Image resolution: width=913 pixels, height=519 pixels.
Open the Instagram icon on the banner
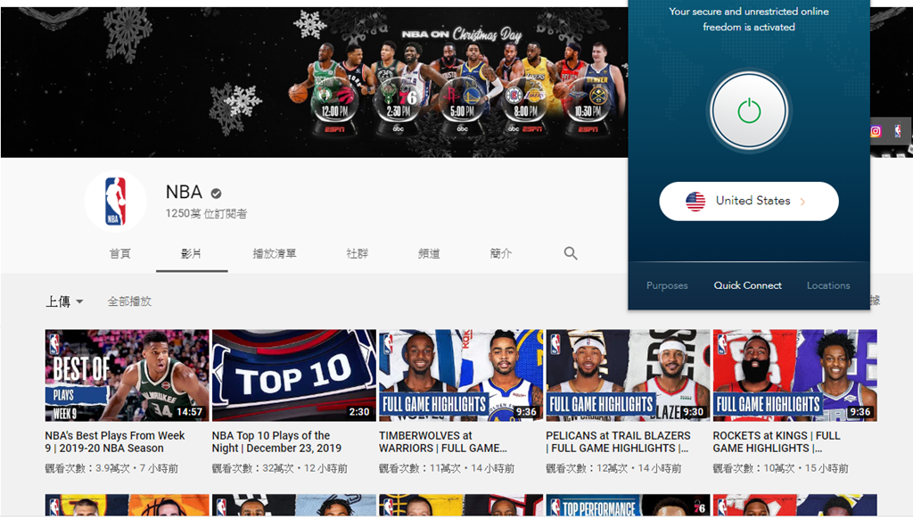tap(876, 131)
